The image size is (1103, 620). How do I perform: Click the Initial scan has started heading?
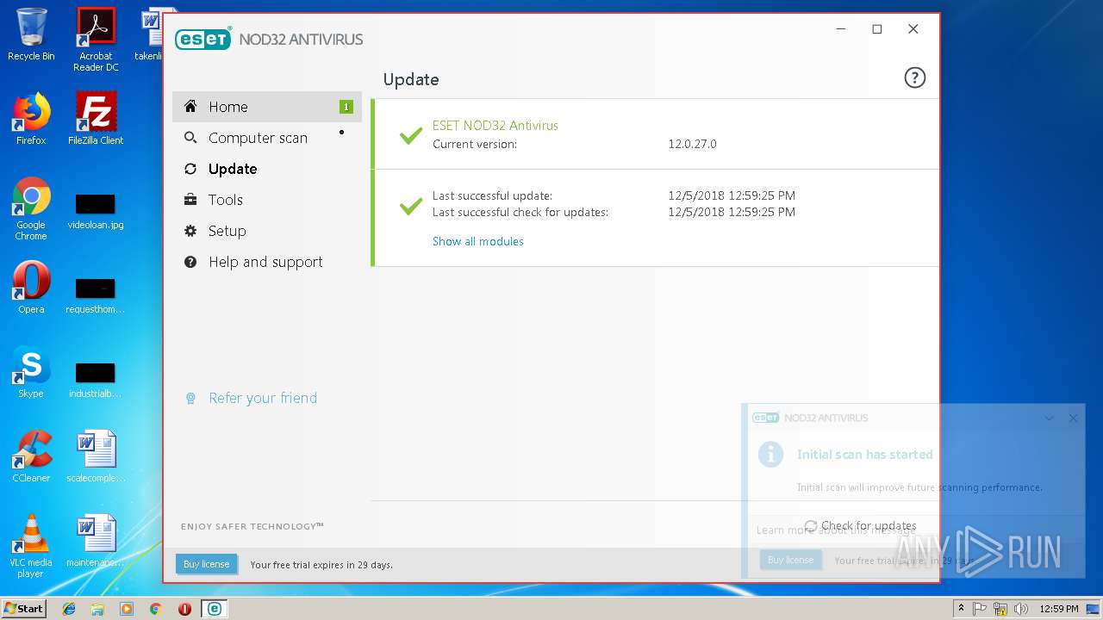[x=864, y=455]
